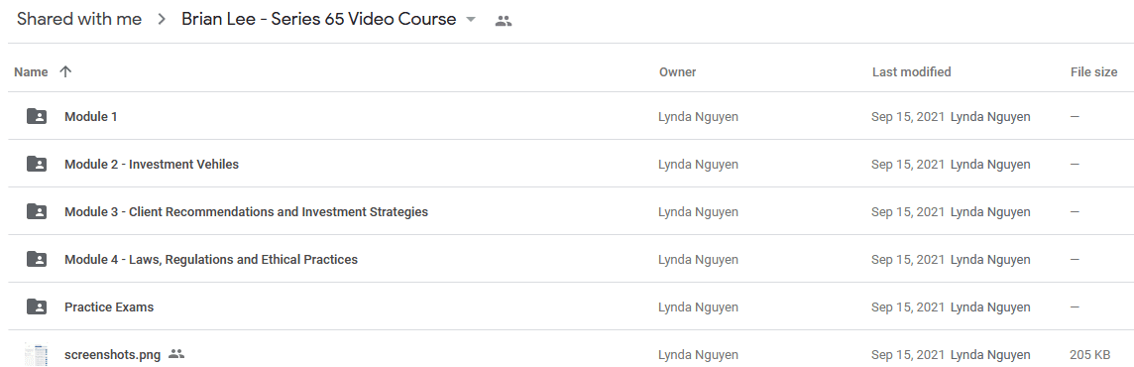This screenshot has width=1134, height=367.
Task: Click the Owner column header
Action: [678, 71]
